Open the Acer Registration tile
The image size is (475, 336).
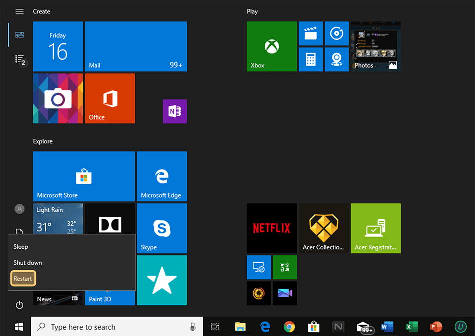pos(376,228)
